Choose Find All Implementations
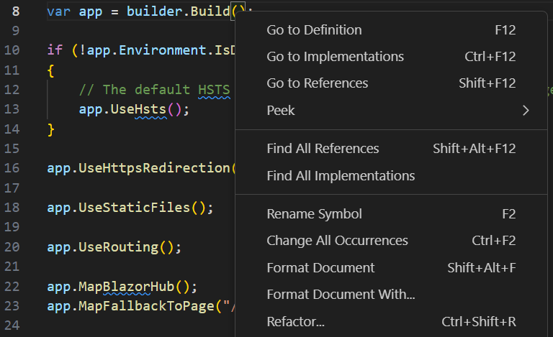 tap(341, 175)
